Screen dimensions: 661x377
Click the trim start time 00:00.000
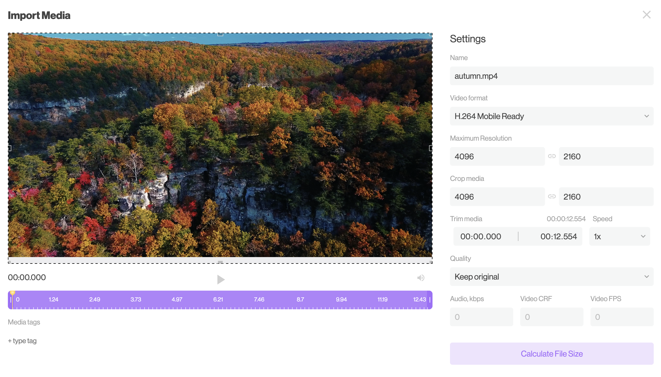tap(481, 236)
